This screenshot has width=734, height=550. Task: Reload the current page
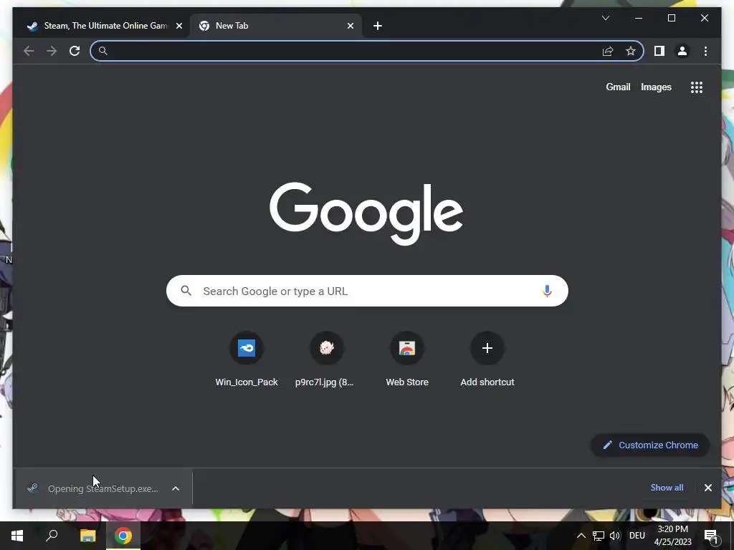pos(75,51)
